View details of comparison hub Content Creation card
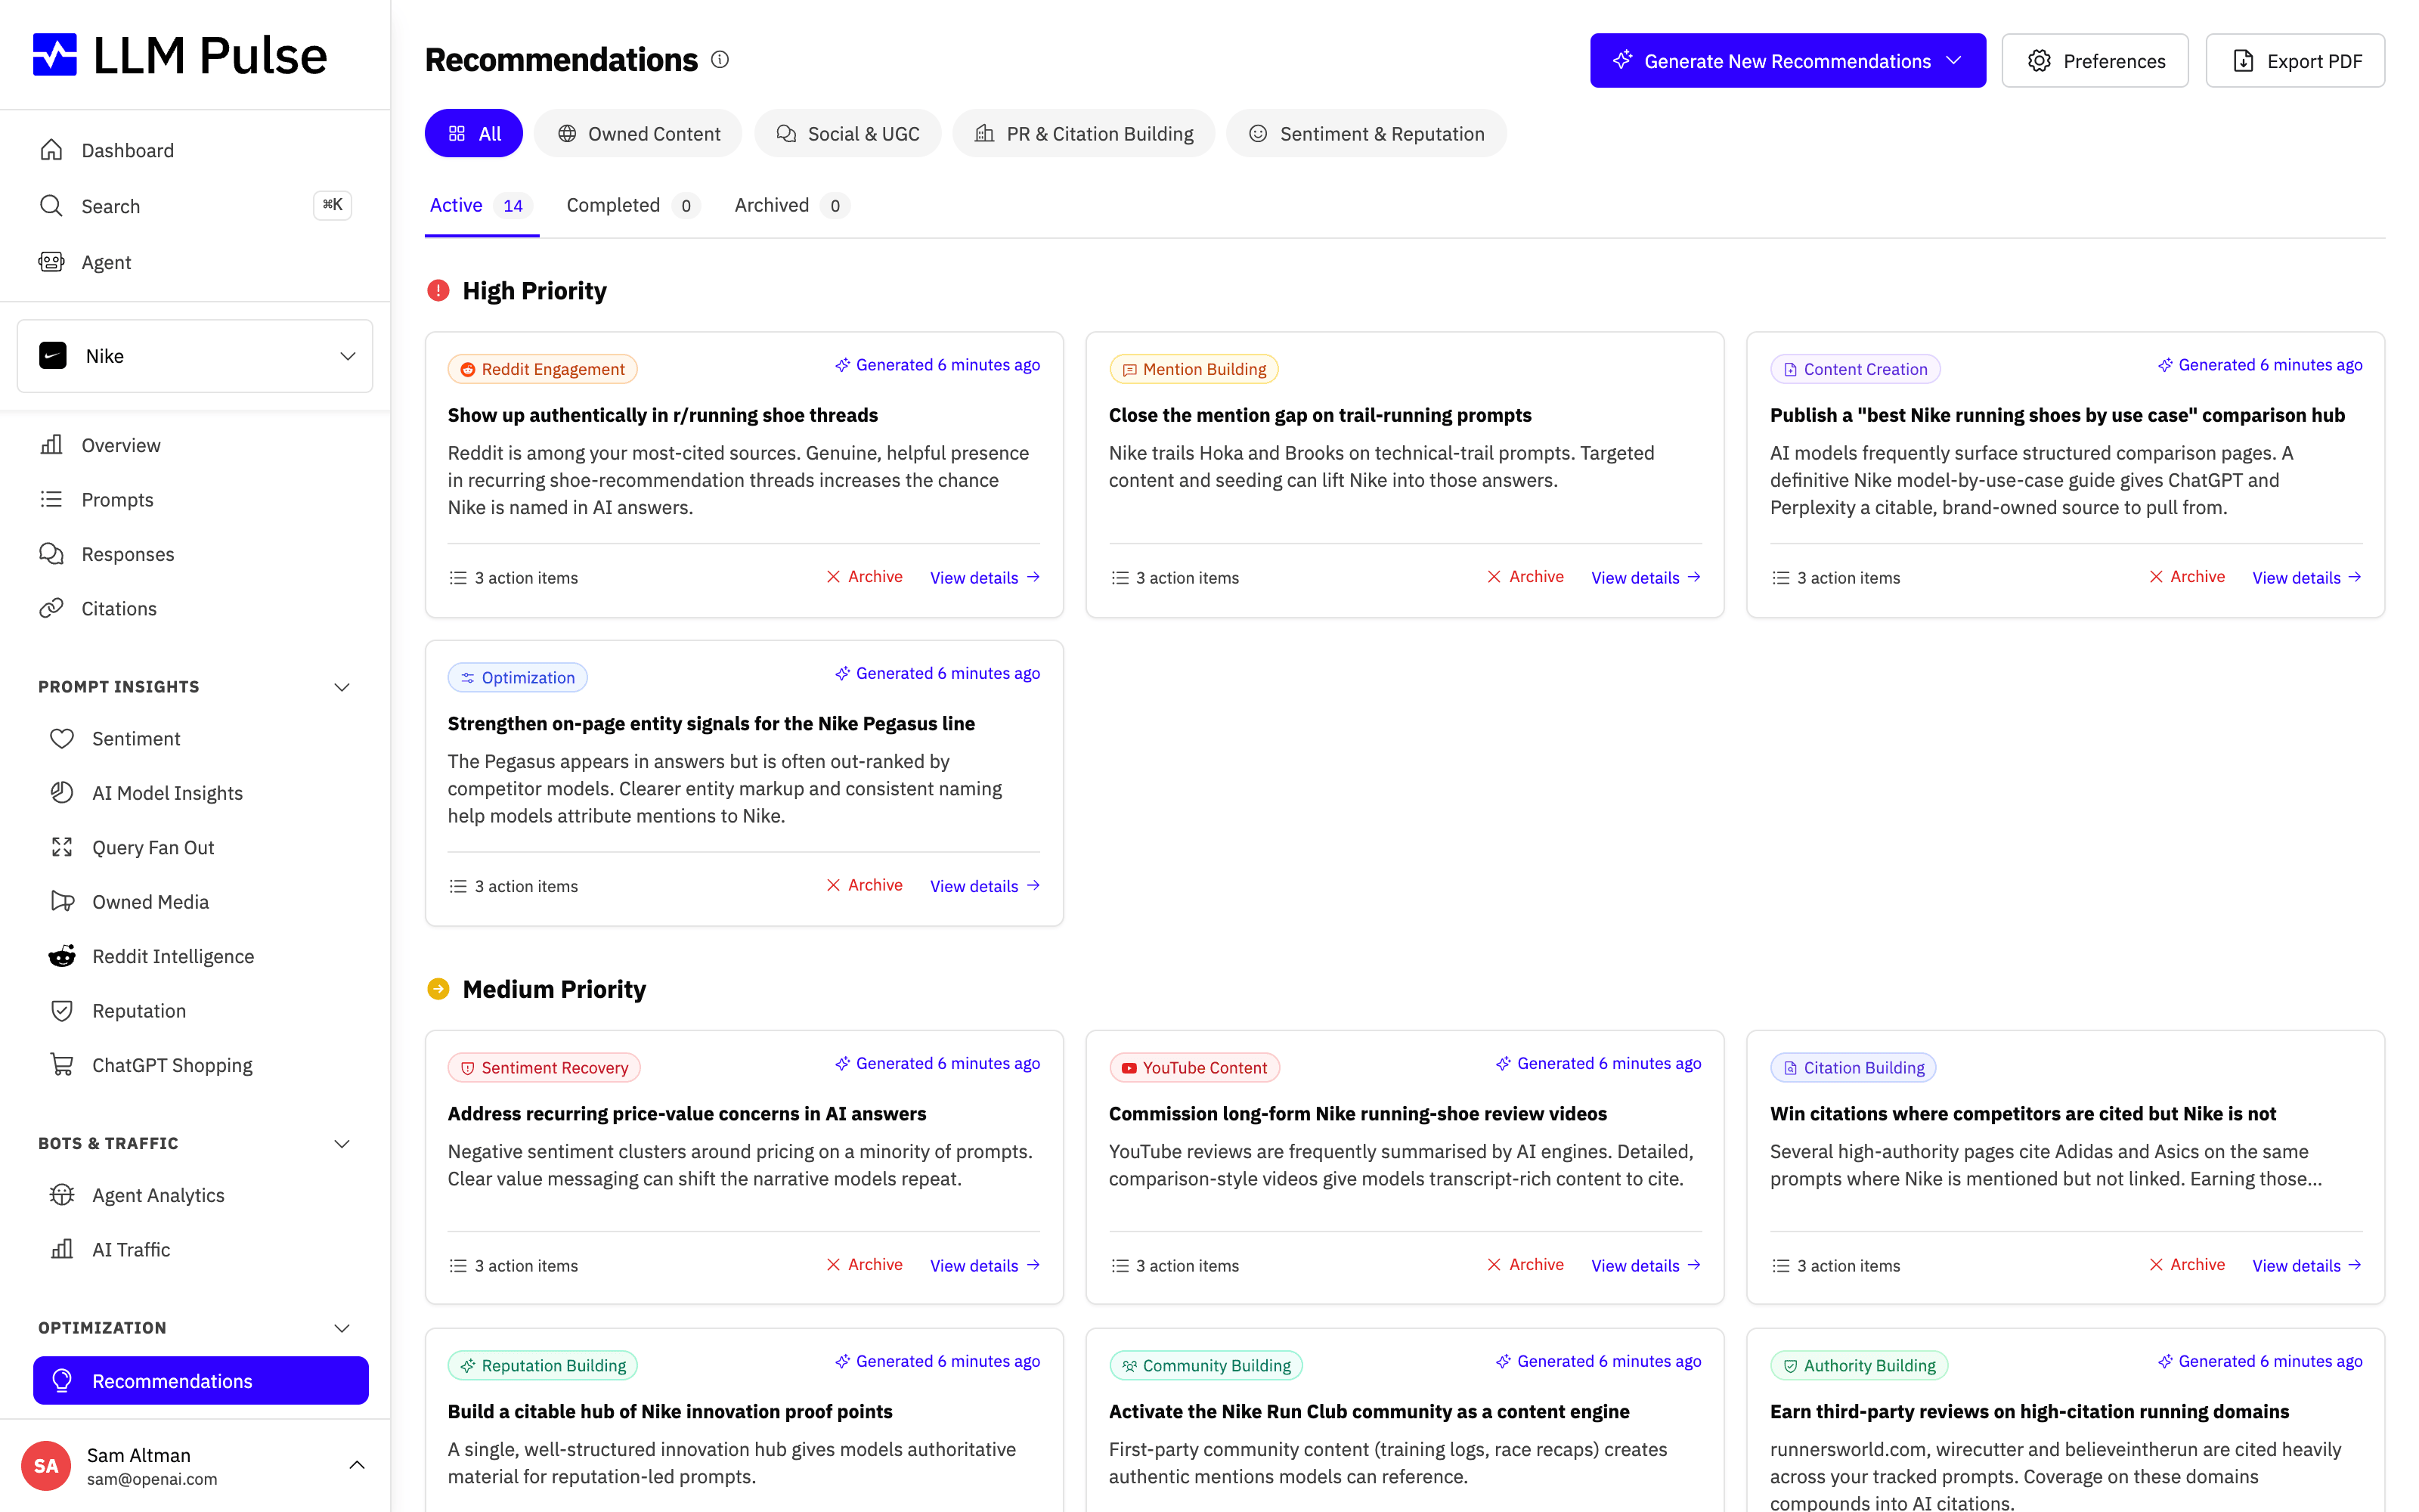The width and height of the screenshot is (2419, 1512). pyautogui.click(x=2307, y=577)
